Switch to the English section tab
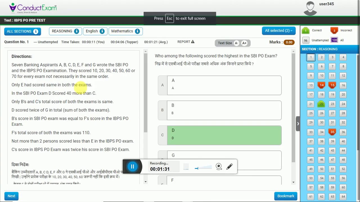 pos(95,31)
